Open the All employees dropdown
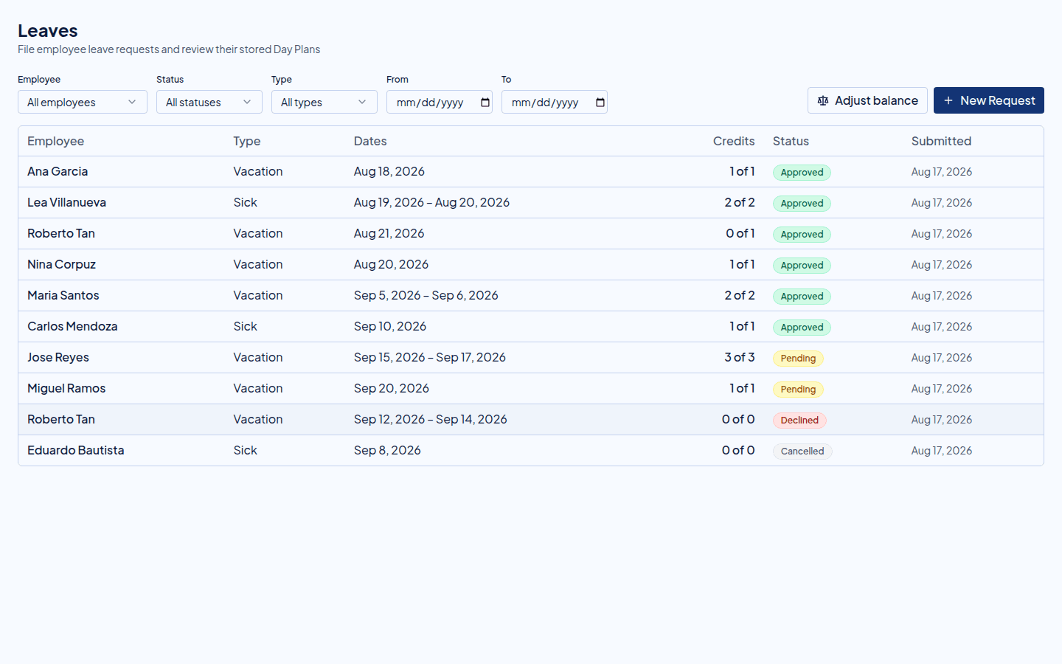This screenshot has height=664, width=1062. (83, 102)
